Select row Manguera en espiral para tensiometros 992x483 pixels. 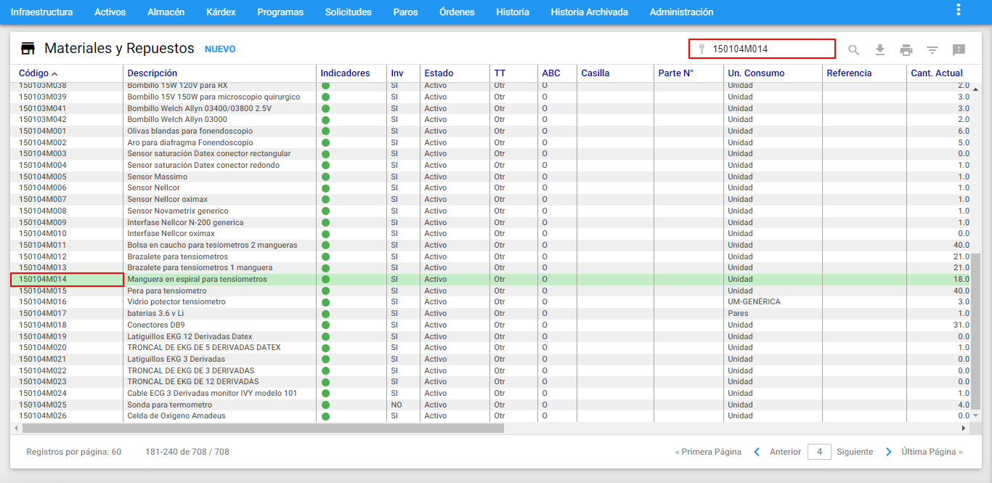[x=491, y=280]
